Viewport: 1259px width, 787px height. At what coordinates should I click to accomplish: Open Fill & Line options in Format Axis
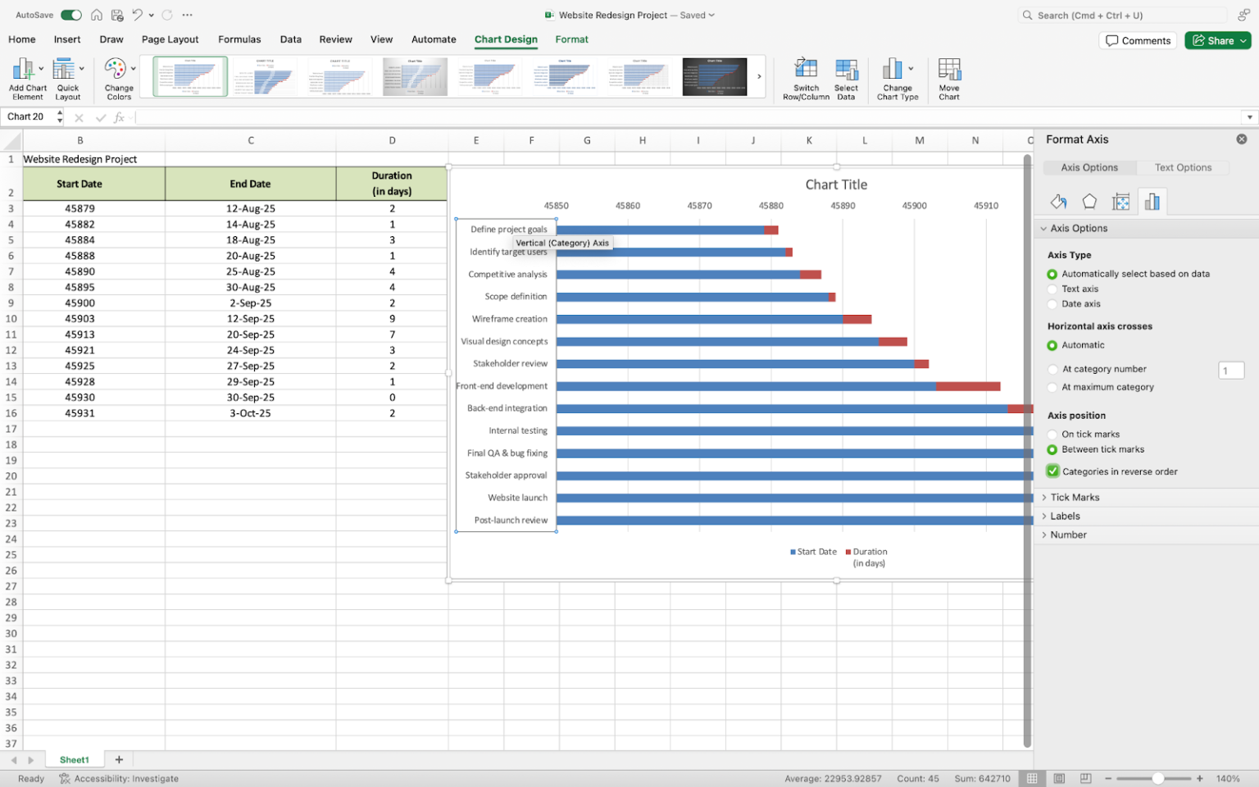(1058, 201)
